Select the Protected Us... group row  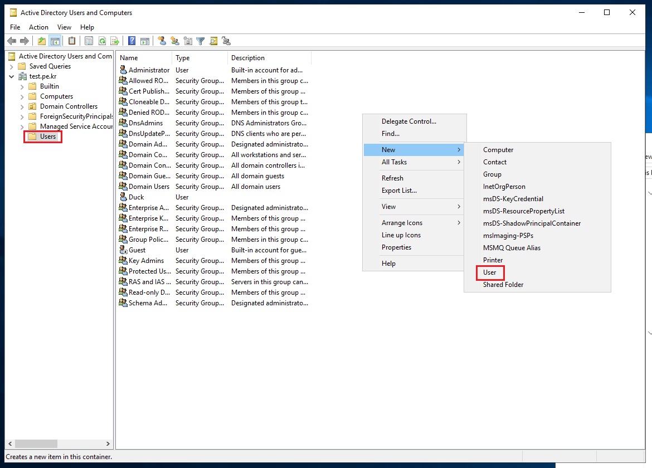coord(214,271)
